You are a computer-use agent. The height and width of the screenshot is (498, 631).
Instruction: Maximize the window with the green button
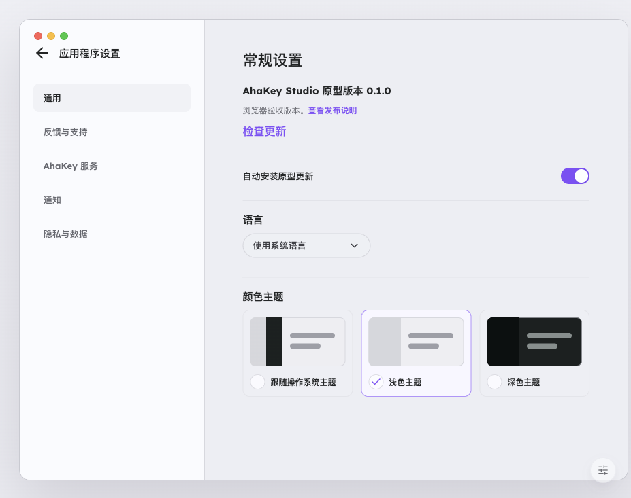tap(64, 36)
